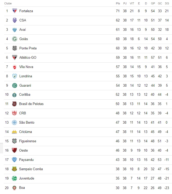Click the Pts column header

coord(118,3)
